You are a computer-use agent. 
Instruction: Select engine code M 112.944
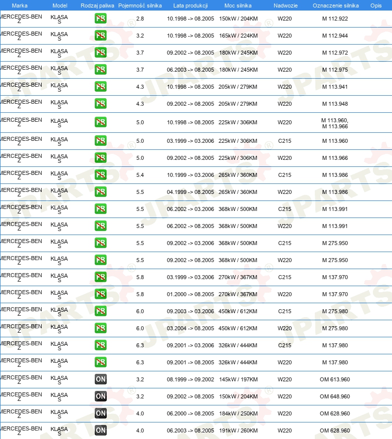coord(335,36)
